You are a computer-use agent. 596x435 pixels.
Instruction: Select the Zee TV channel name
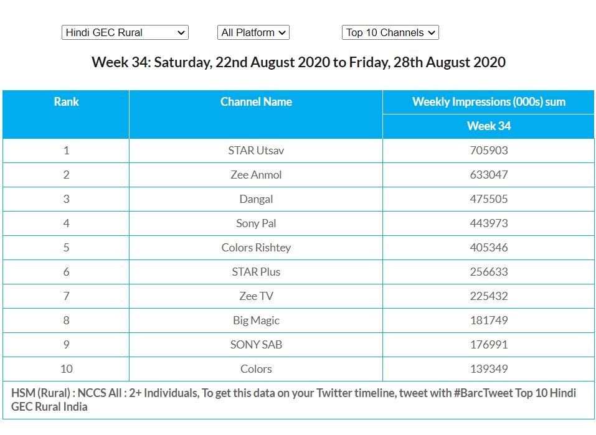pyautogui.click(x=256, y=296)
